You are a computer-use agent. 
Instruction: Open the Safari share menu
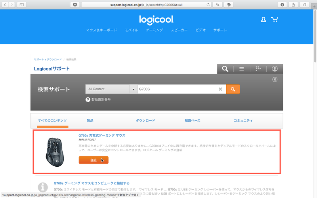pyautogui.click(x=293, y=5)
